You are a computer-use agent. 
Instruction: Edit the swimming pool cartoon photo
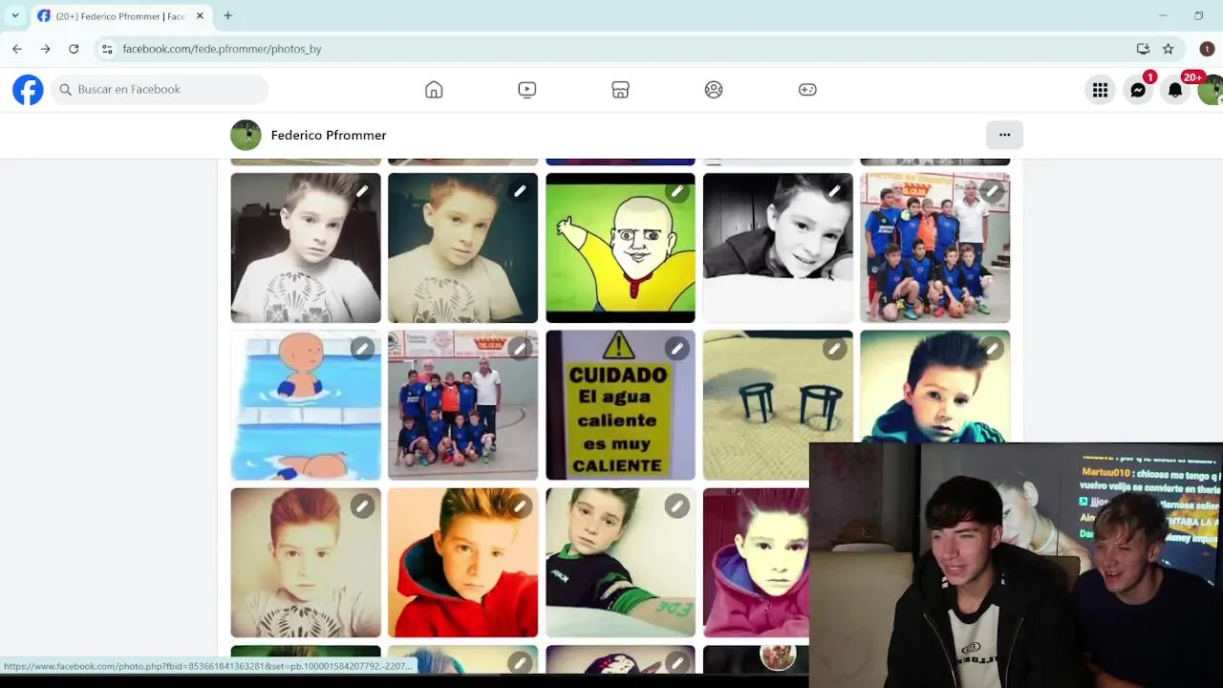tap(362, 349)
